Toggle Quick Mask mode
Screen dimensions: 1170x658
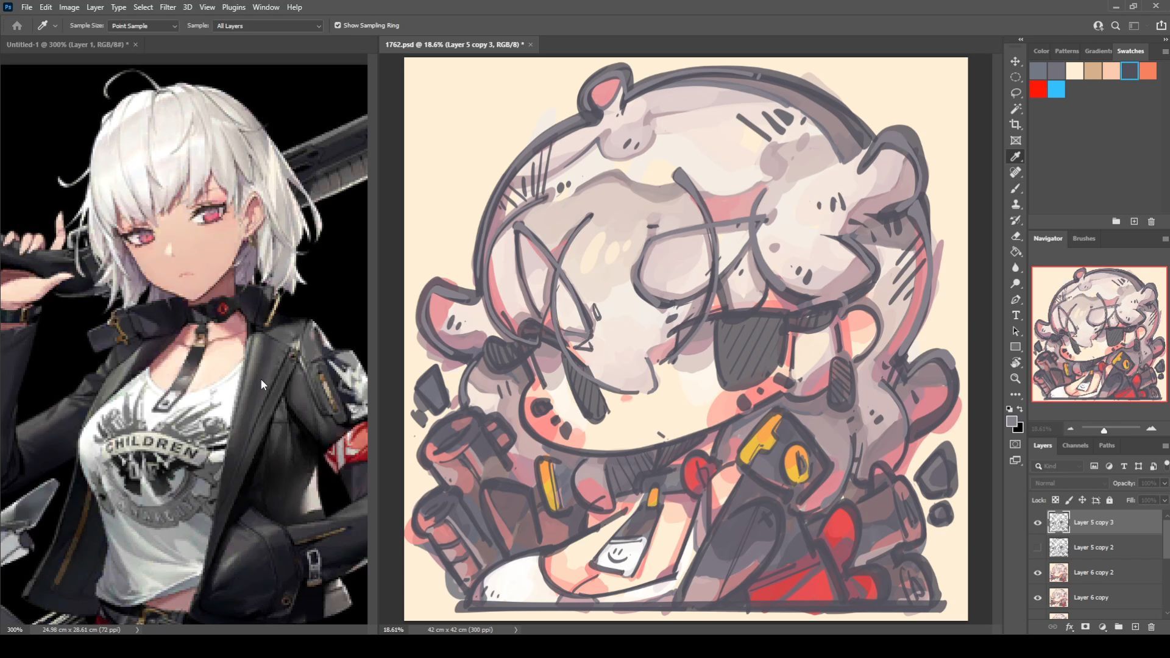(x=1016, y=444)
